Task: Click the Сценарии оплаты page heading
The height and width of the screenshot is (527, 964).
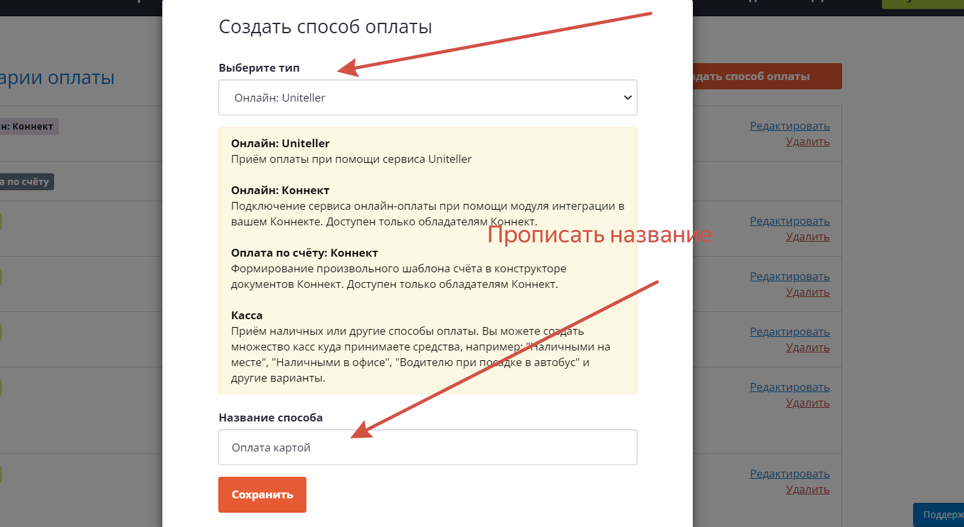Action: [57, 78]
